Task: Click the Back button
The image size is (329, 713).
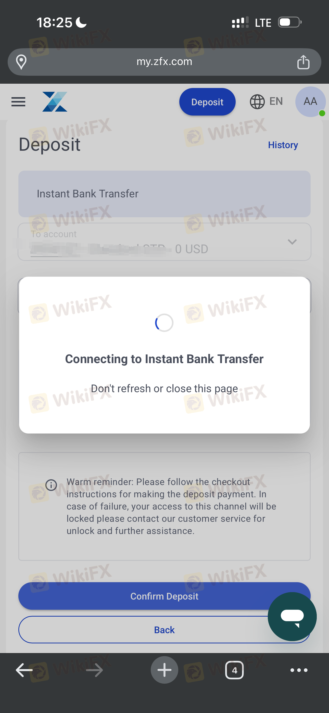Action: pyautogui.click(x=164, y=629)
